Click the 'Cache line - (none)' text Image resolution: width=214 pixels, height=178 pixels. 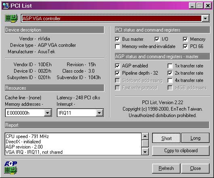pyautogui.click(x=23, y=98)
